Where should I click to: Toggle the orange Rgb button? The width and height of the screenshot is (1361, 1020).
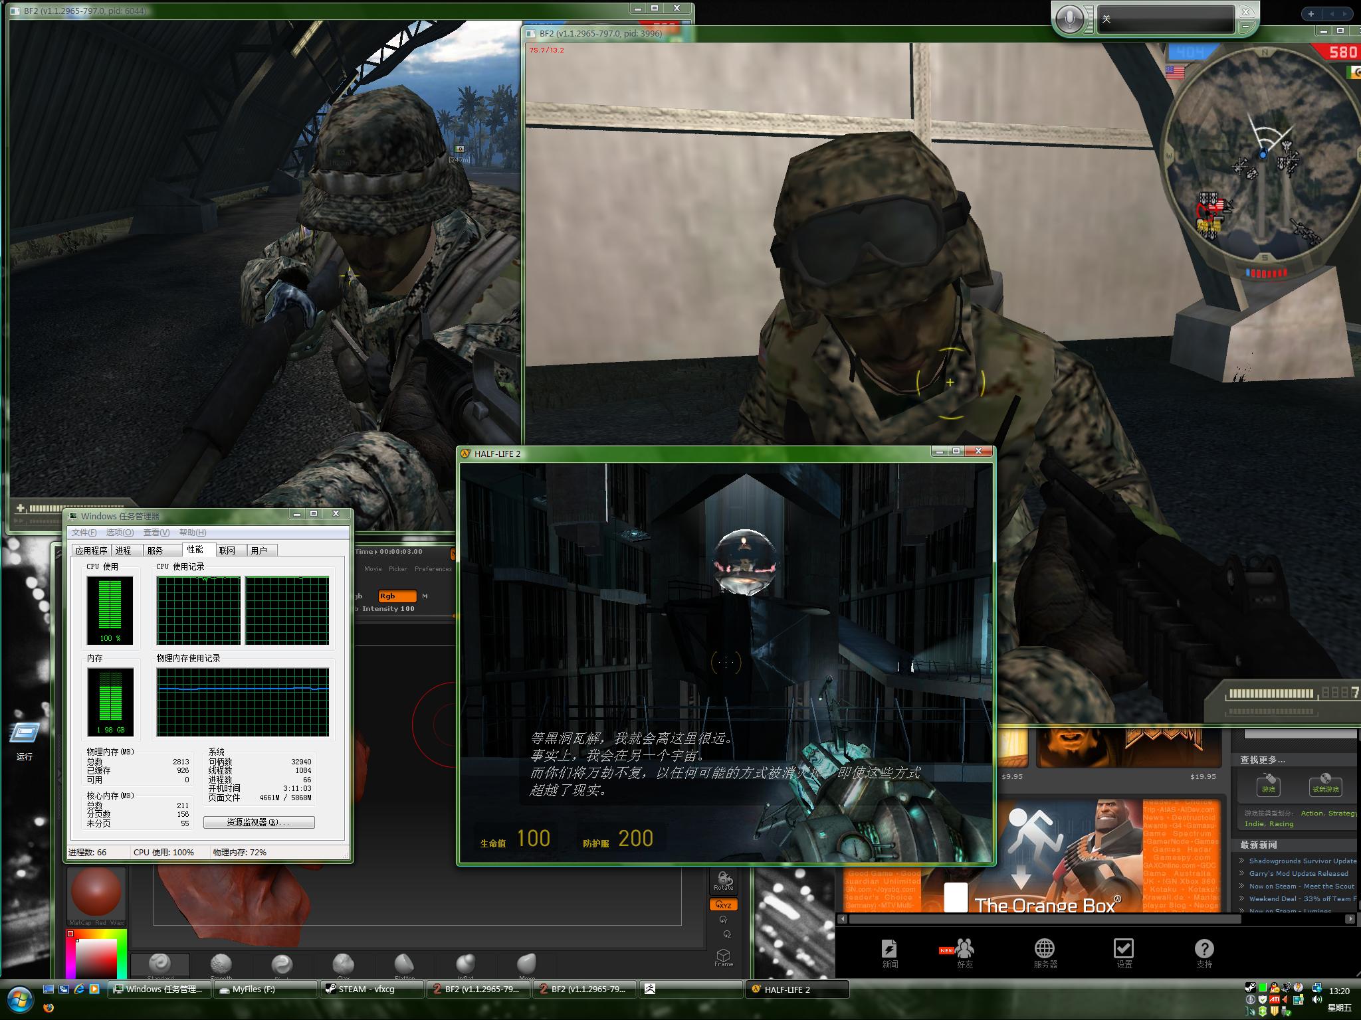tap(397, 596)
